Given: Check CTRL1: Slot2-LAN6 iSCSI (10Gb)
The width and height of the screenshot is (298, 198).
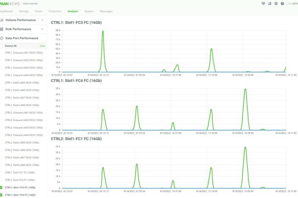Looking at the screenshot, I should (x=22, y=90).
